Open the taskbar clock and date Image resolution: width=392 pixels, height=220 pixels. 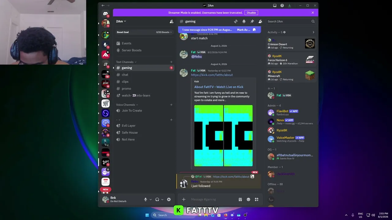pos(383,215)
